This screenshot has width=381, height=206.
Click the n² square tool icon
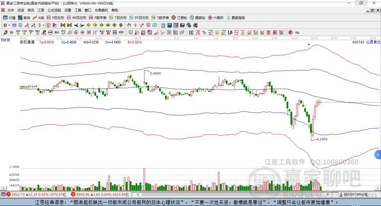[63, 32]
